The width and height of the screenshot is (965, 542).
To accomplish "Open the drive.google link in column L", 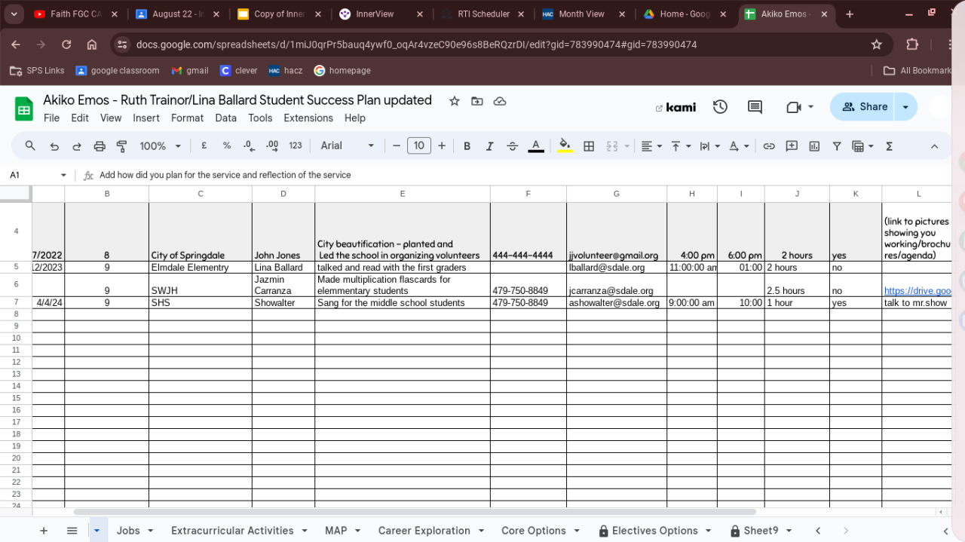I will (916, 291).
